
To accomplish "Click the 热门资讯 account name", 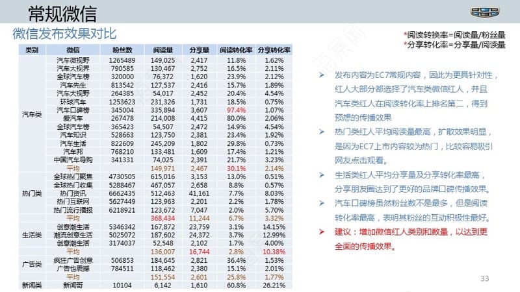I will [x=73, y=193].
